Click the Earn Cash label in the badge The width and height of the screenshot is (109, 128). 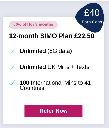tap(92, 22)
